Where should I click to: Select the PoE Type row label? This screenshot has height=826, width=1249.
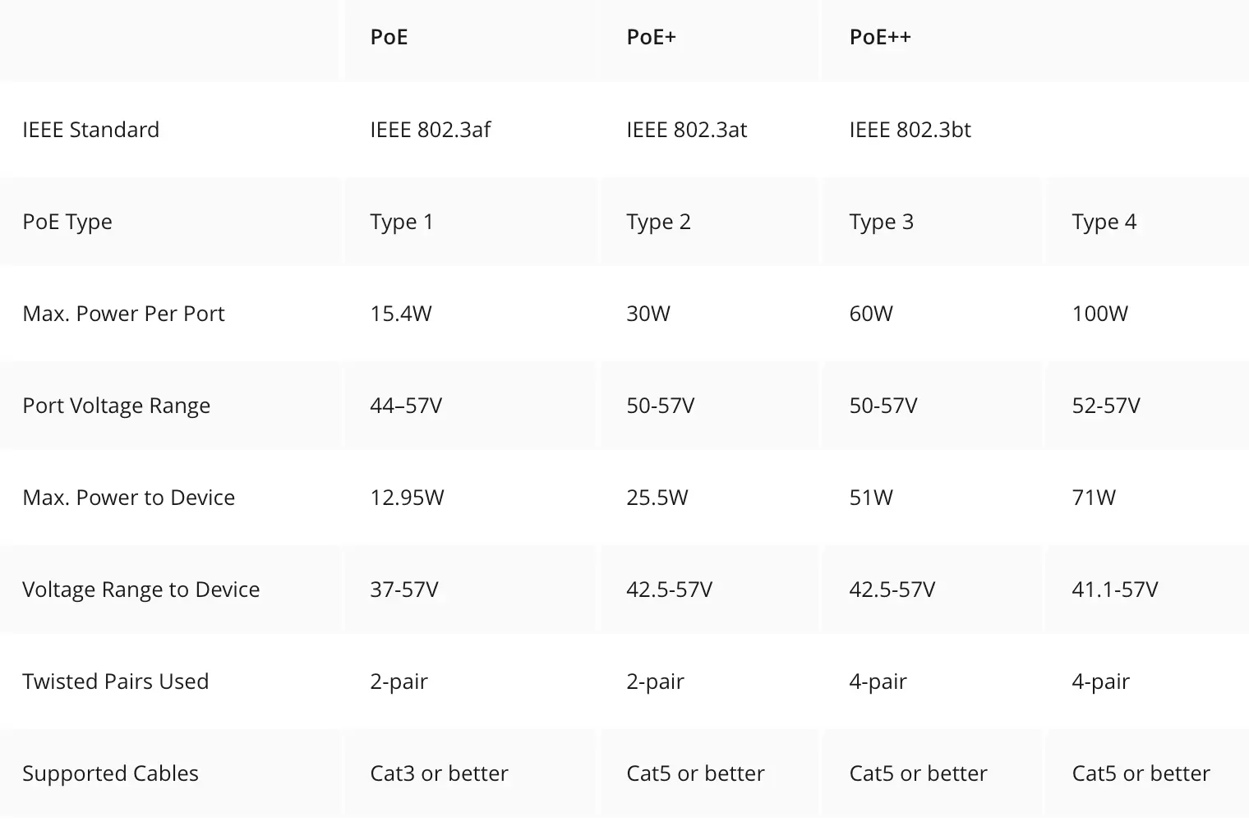point(67,222)
